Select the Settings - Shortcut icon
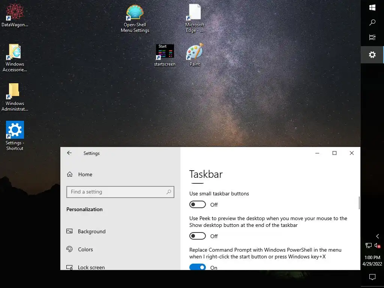 15,136
